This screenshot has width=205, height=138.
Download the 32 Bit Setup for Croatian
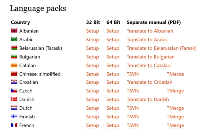pyautogui.click(x=92, y=82)
